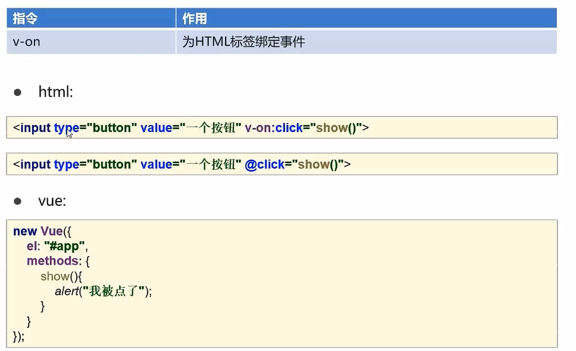Click the @click attribute in second code block
The height and width of the screenshot is (351, 576).
pos(264,164)
